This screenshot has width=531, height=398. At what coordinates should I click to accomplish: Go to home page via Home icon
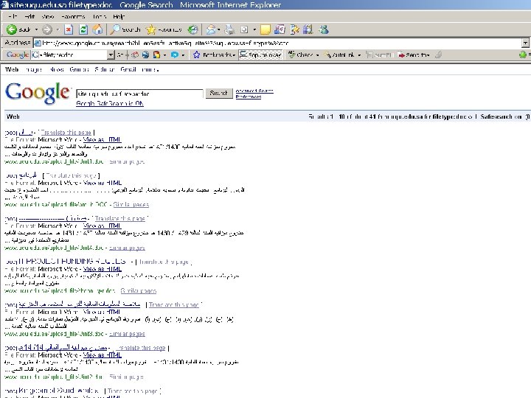(x=98, y=29)
